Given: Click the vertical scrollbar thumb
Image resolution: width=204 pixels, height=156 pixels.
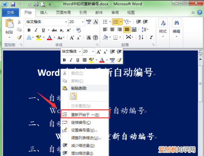Looking at the screenshot, I should pyautogui.click(x=200, y=84).
